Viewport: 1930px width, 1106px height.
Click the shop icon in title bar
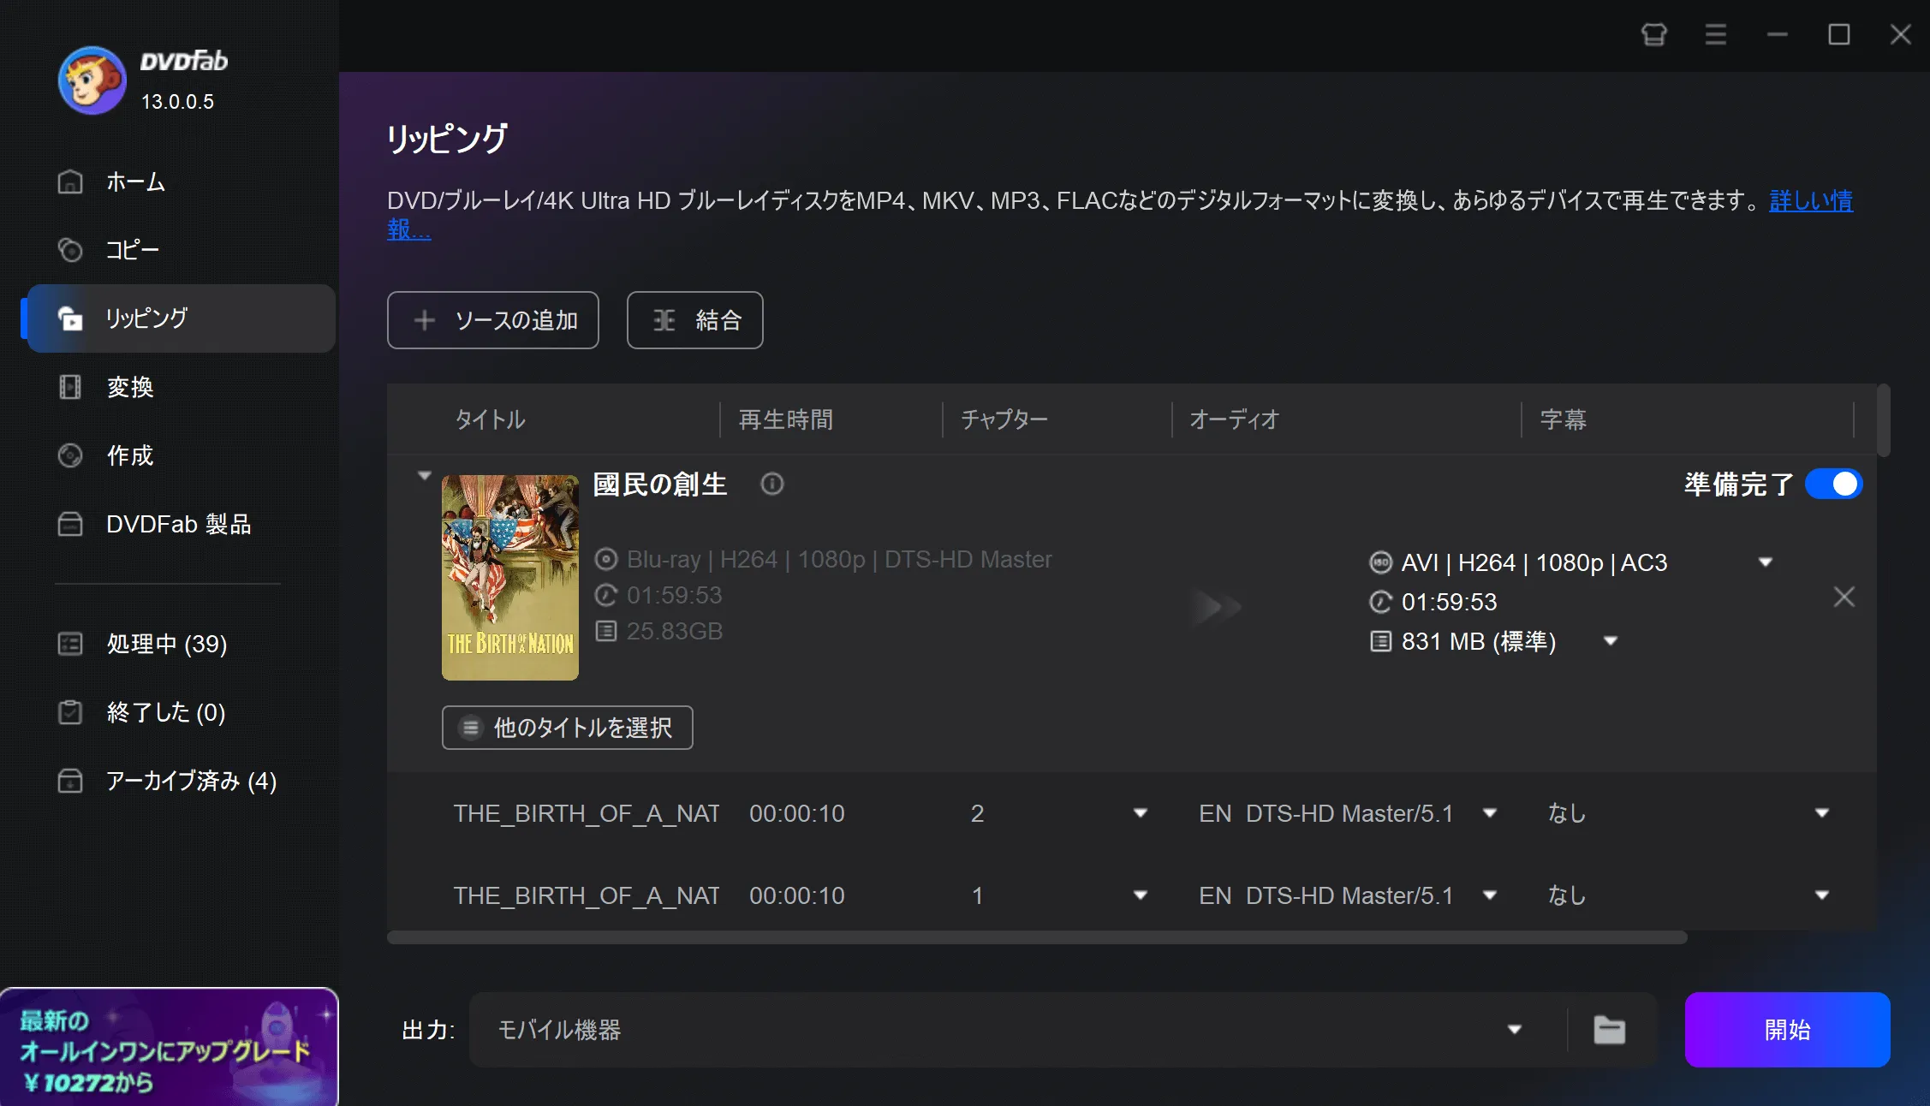click(1653, 35)
